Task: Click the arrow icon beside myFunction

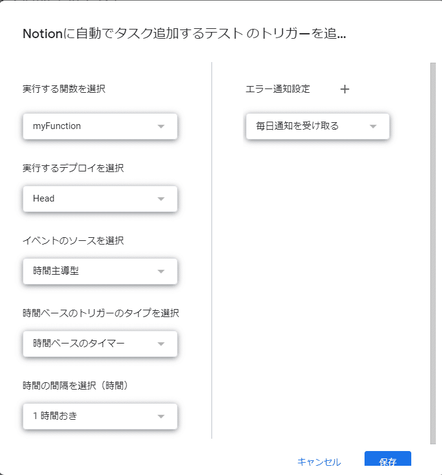Action: [x=161, y=127]
